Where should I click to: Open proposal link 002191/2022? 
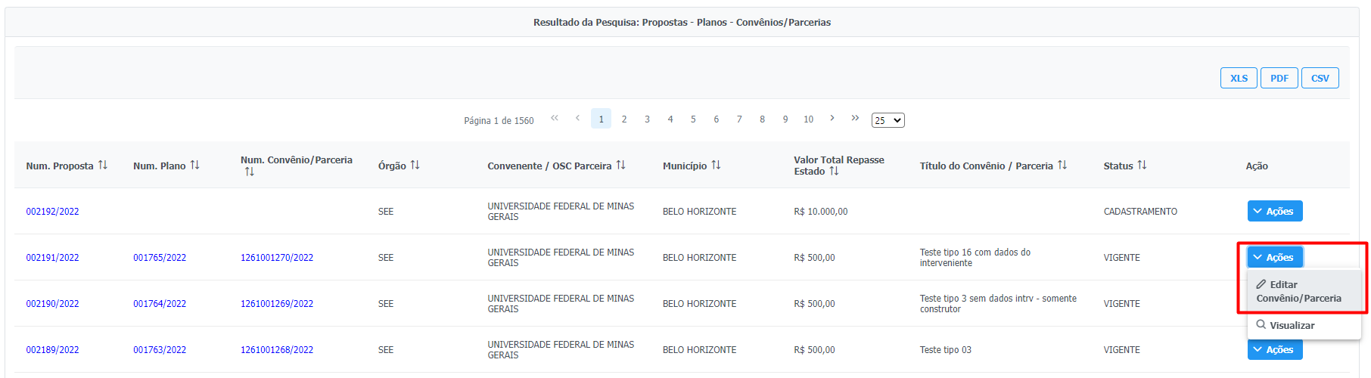(x=52, y=258)
